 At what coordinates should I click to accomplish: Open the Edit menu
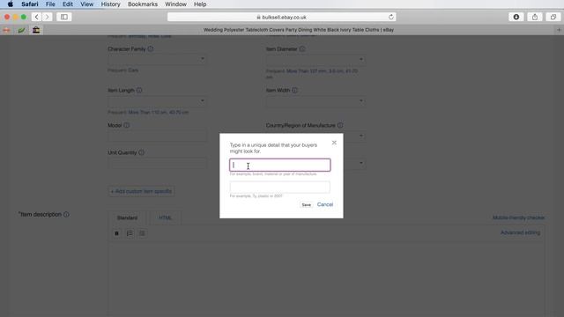click(x=68, y=4)
